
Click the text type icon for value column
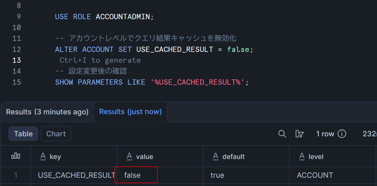tap(129, 157)
